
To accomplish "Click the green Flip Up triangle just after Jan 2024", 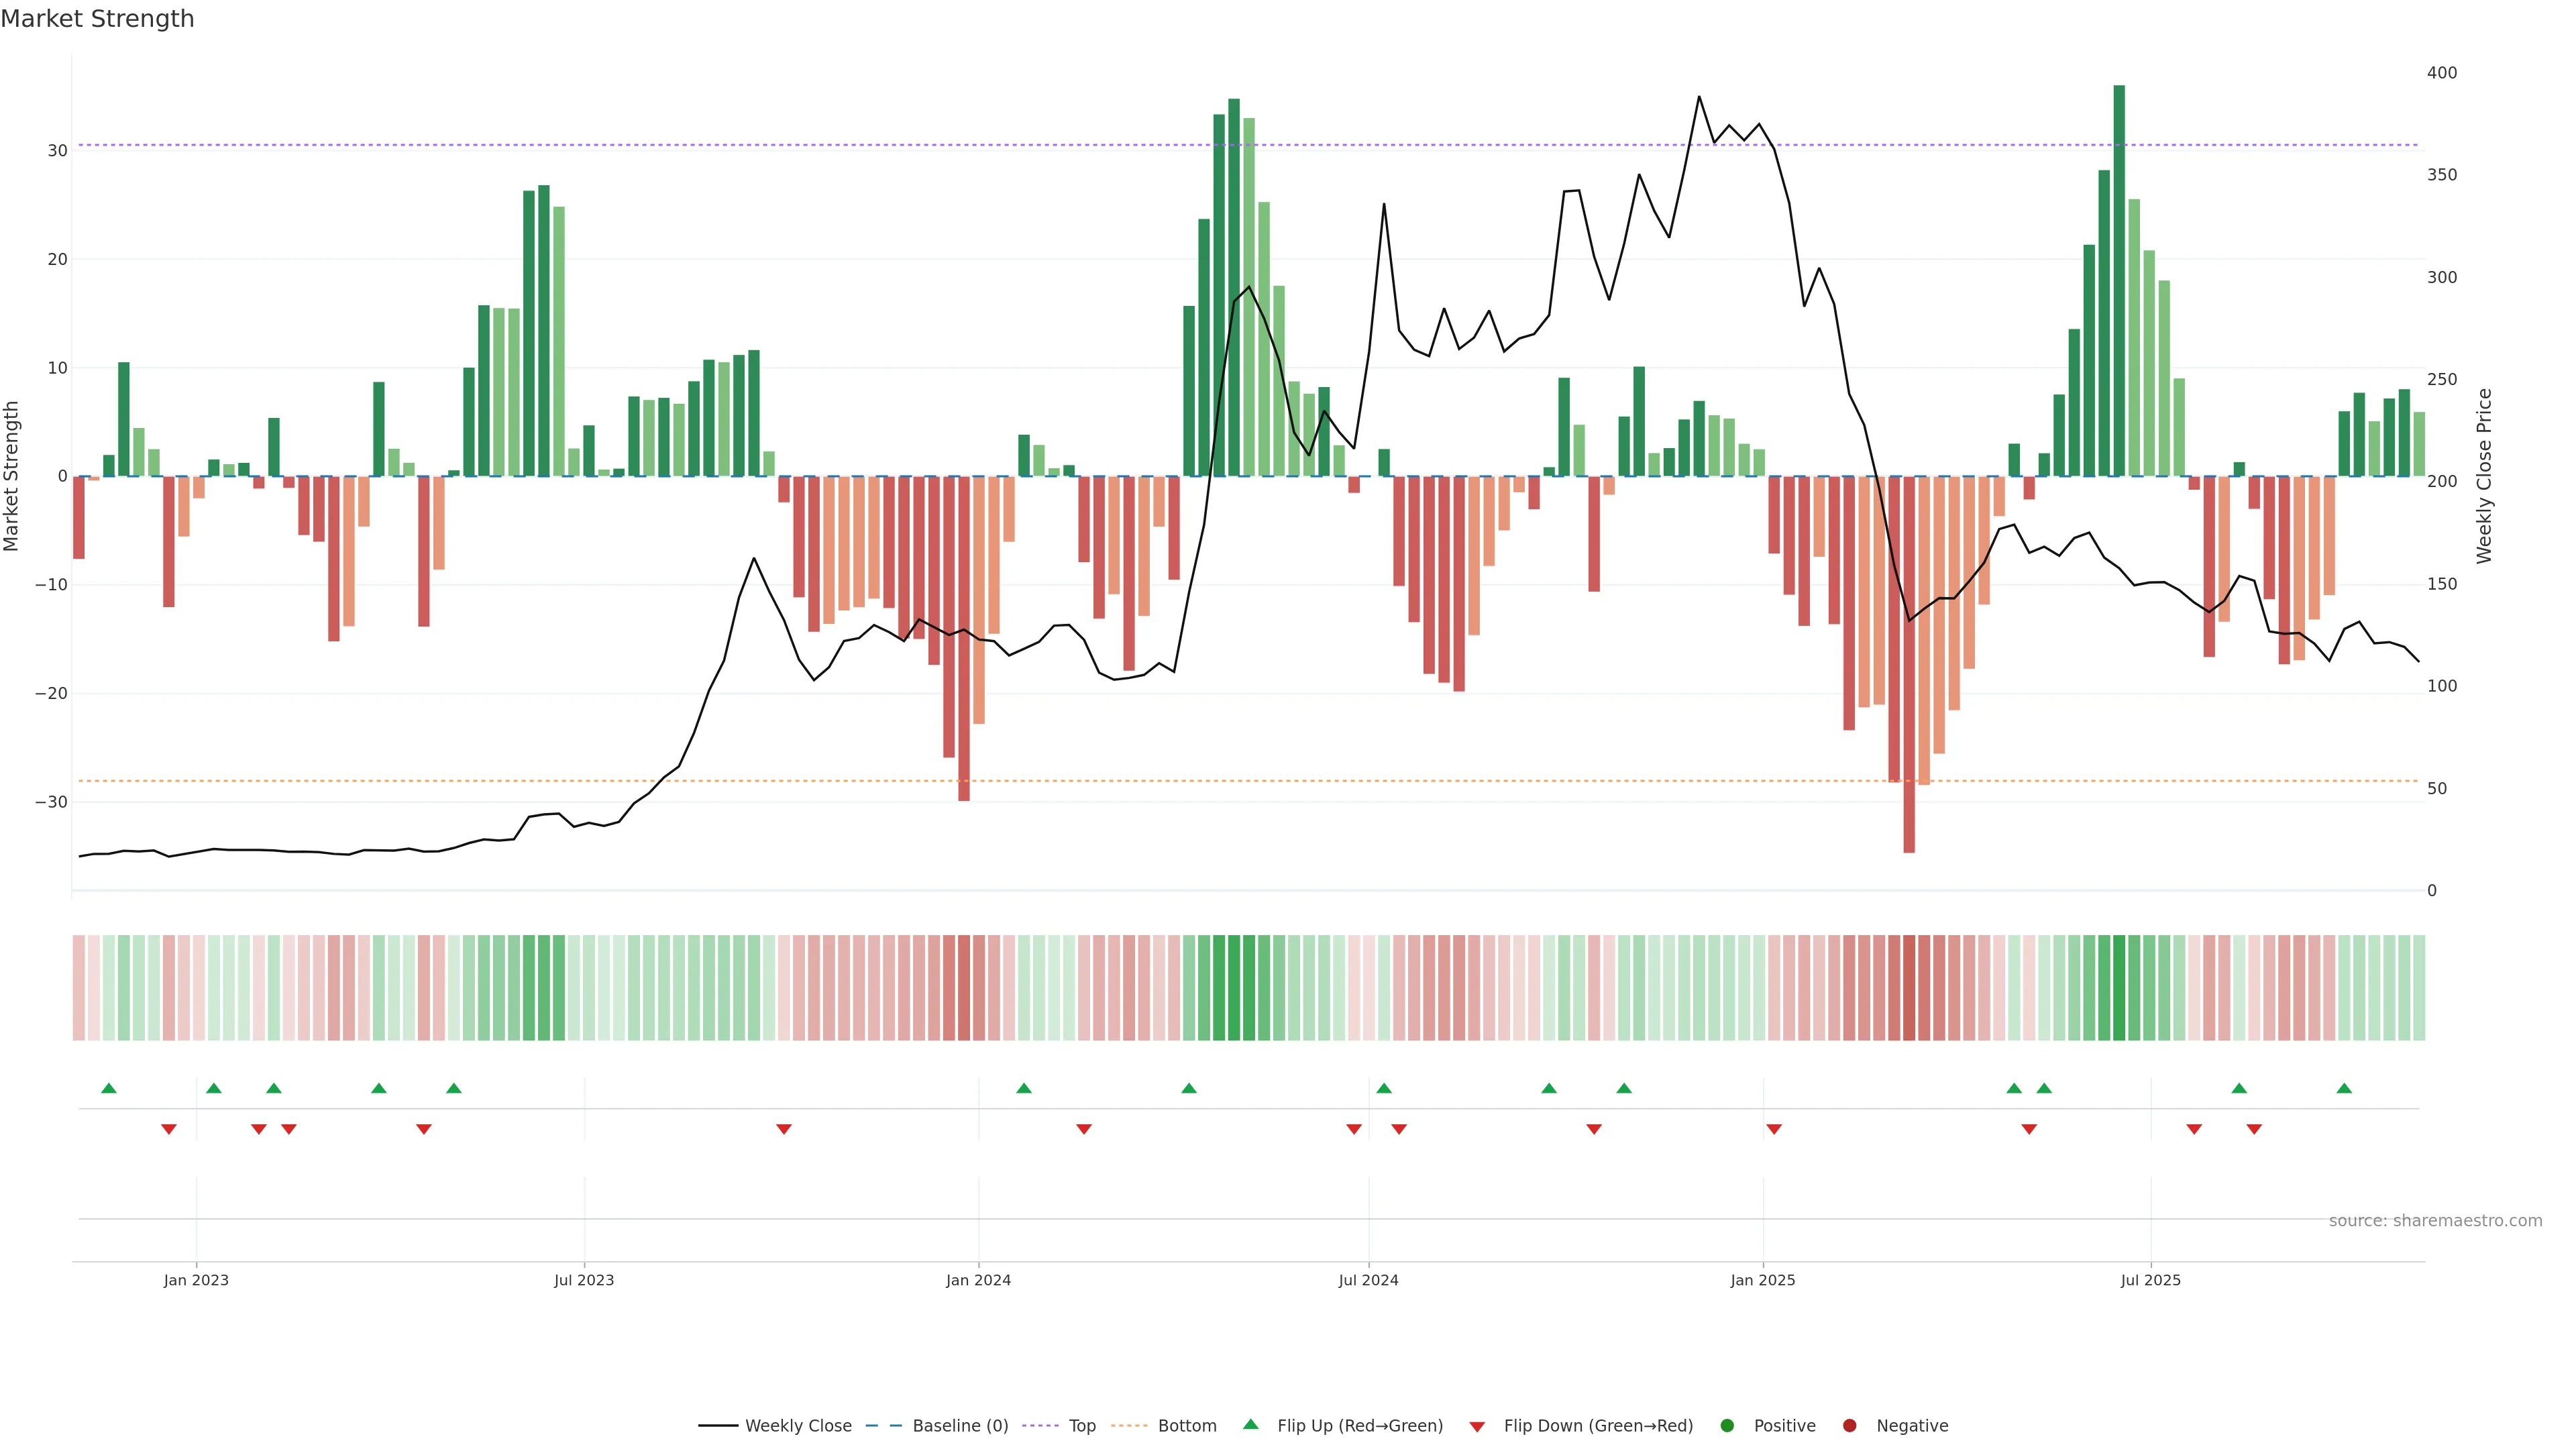I will (x=1023, y=1088).
